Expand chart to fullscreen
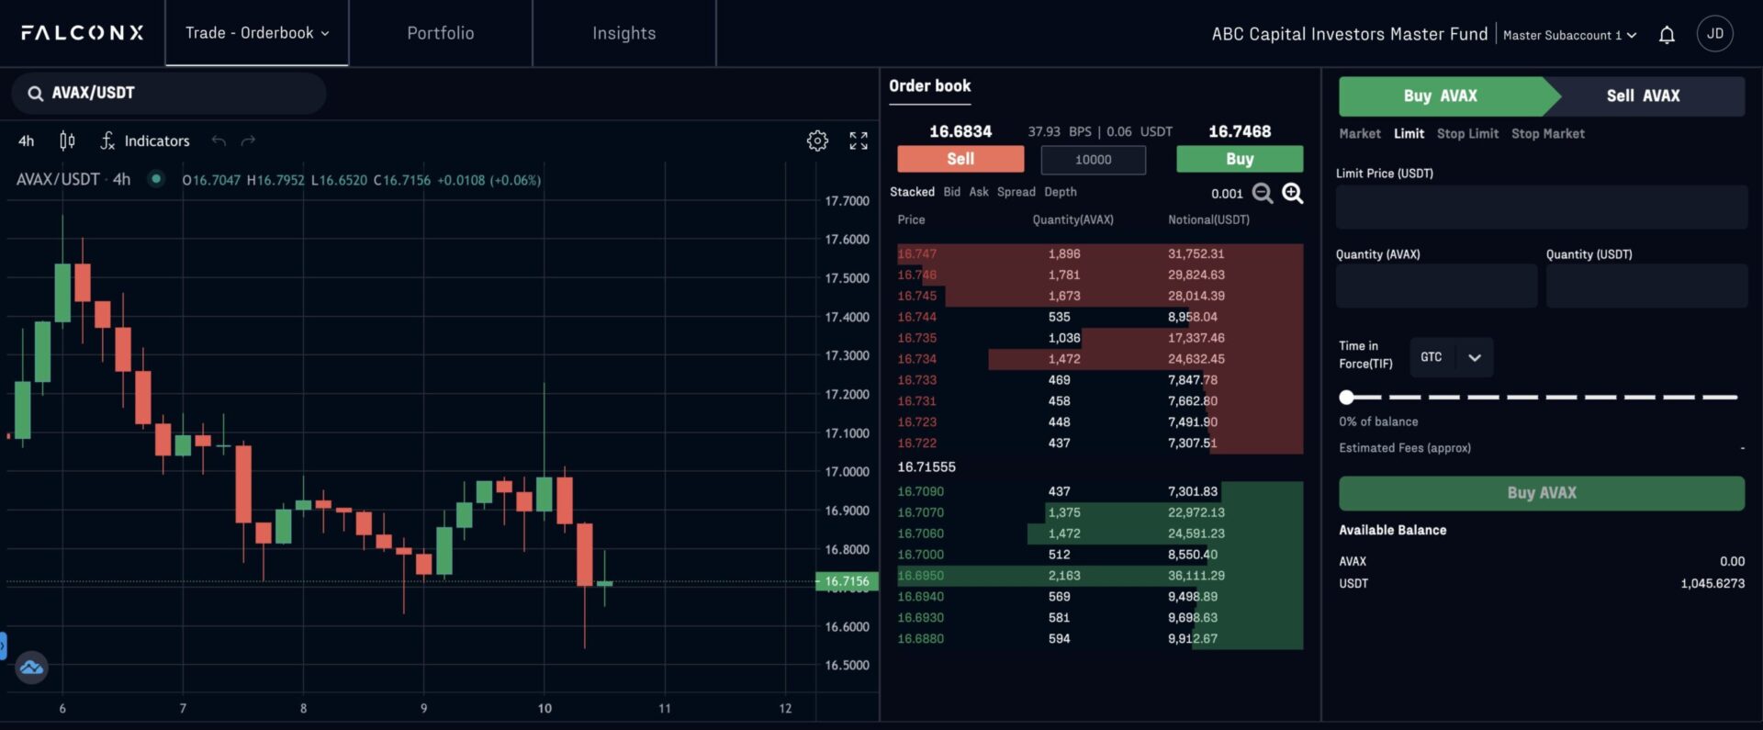 coord(859,140)
